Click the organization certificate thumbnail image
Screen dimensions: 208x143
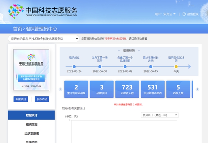31,70
